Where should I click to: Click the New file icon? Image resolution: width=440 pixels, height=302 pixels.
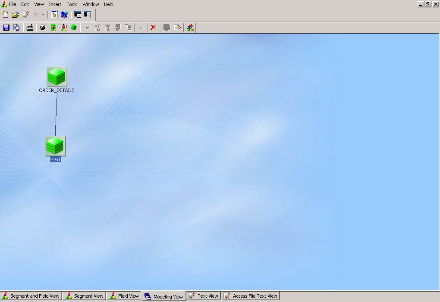[x=6, y=15]
